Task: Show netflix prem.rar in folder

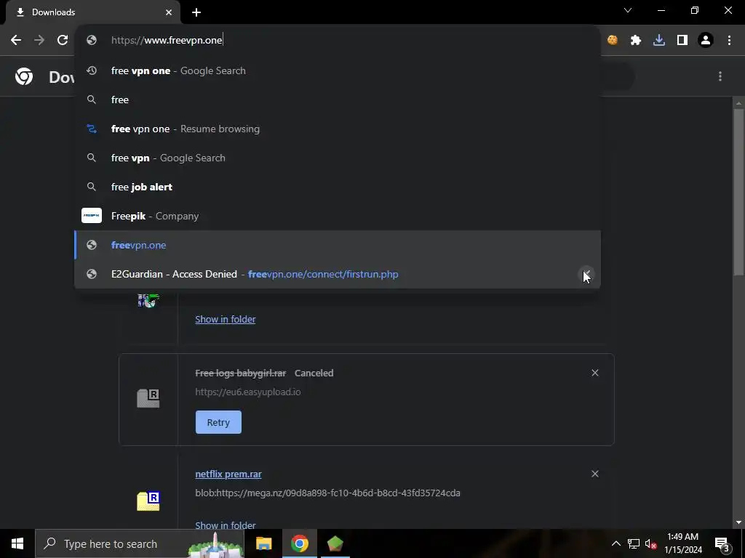Action: point(226,525)
